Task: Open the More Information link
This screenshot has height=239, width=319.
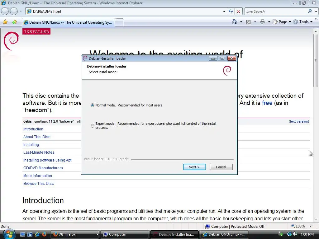Action: click(x=38, y=176)
